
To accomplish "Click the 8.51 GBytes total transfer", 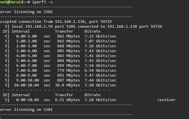I will click(x=67, y=100).
